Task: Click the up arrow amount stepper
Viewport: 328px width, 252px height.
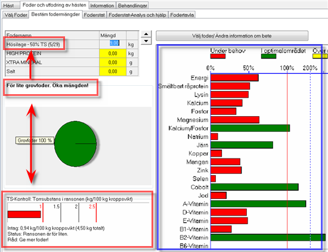Action: (x=146, y=34)
